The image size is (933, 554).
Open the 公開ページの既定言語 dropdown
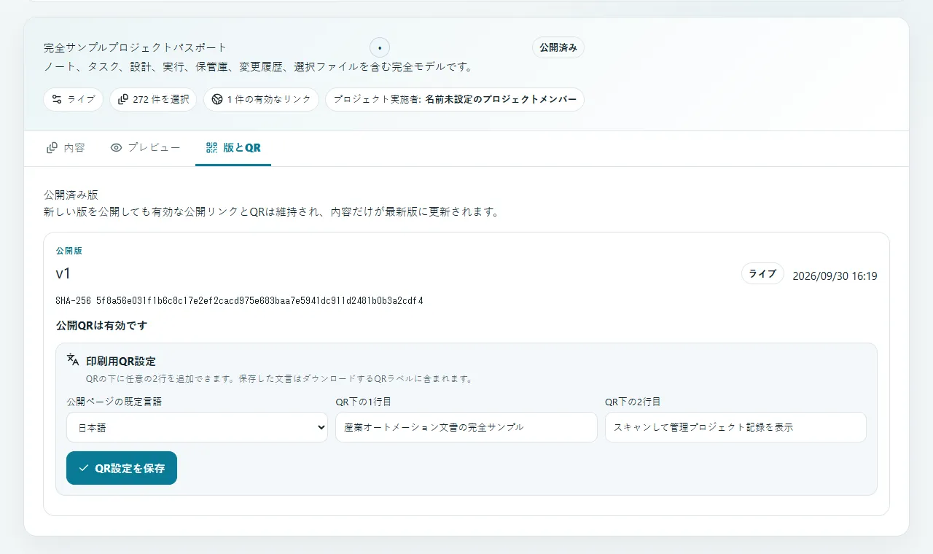click(197, 427)
